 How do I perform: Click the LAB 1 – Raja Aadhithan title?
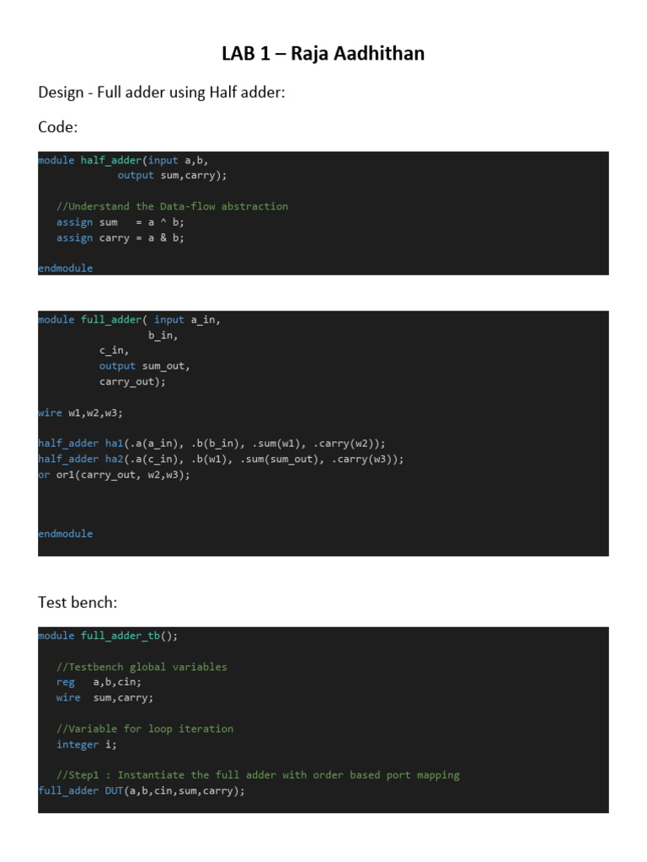tap(323, 54)
